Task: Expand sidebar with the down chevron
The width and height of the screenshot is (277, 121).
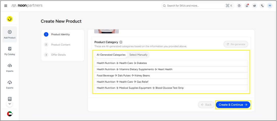Action: coord(10,104)
